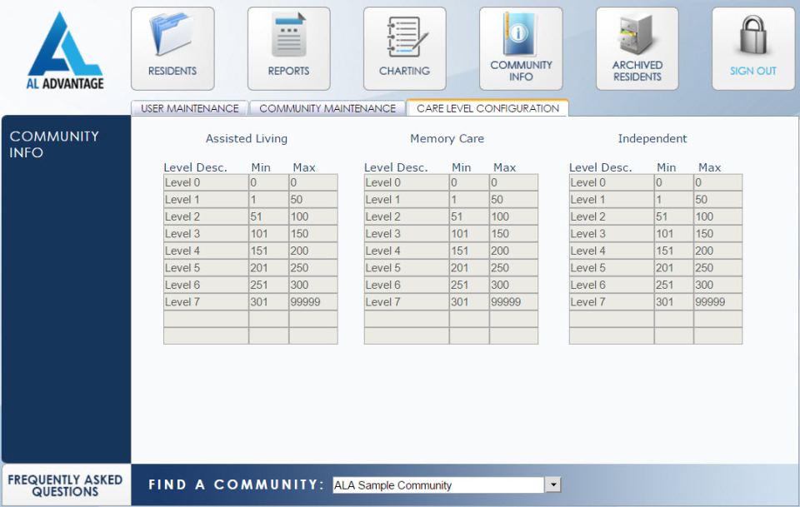Image resolution: width=800 pixels, height=507 pixels.
Task: Open the Charting section
Action: coord(405,48)
